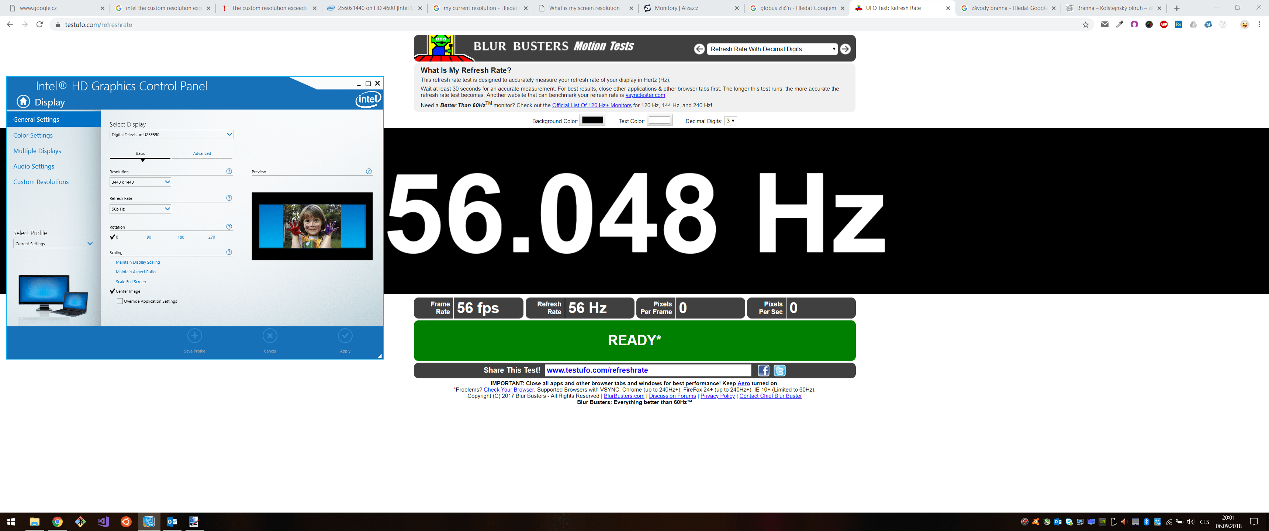
Task: Toggle the Center Image checkbox
Action: (112, 291)
